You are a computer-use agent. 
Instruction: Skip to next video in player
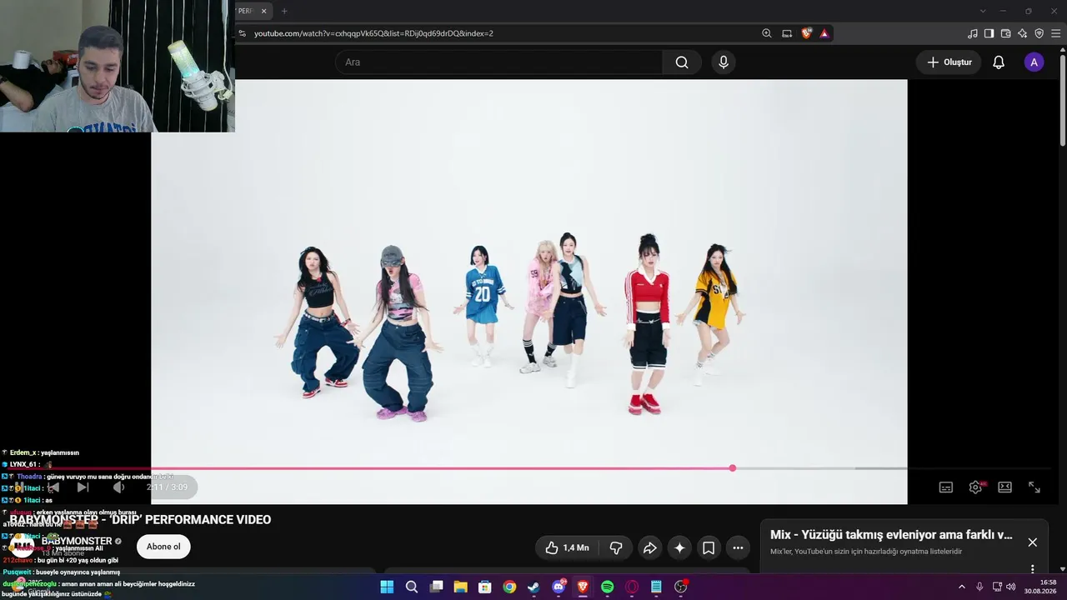(83, 487)
